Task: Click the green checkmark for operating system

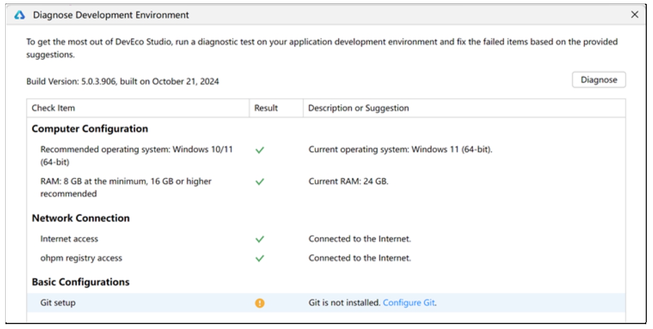Action: click(x=260, y=150)
